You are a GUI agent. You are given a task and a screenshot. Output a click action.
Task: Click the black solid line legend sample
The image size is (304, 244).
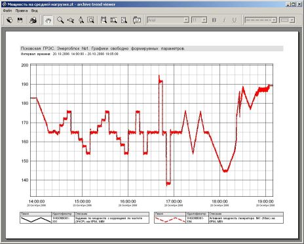[36, 220]
